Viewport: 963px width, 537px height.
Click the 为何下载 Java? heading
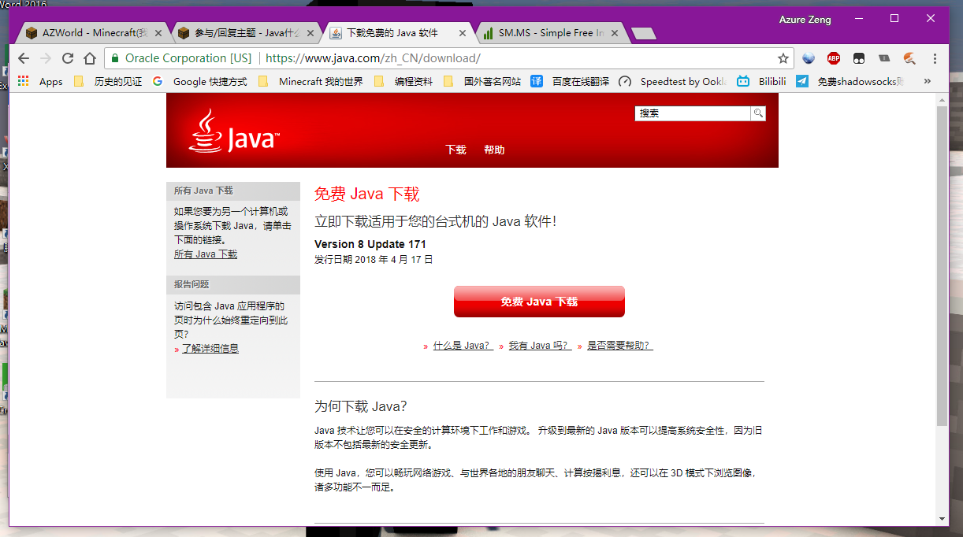[361, 406]
